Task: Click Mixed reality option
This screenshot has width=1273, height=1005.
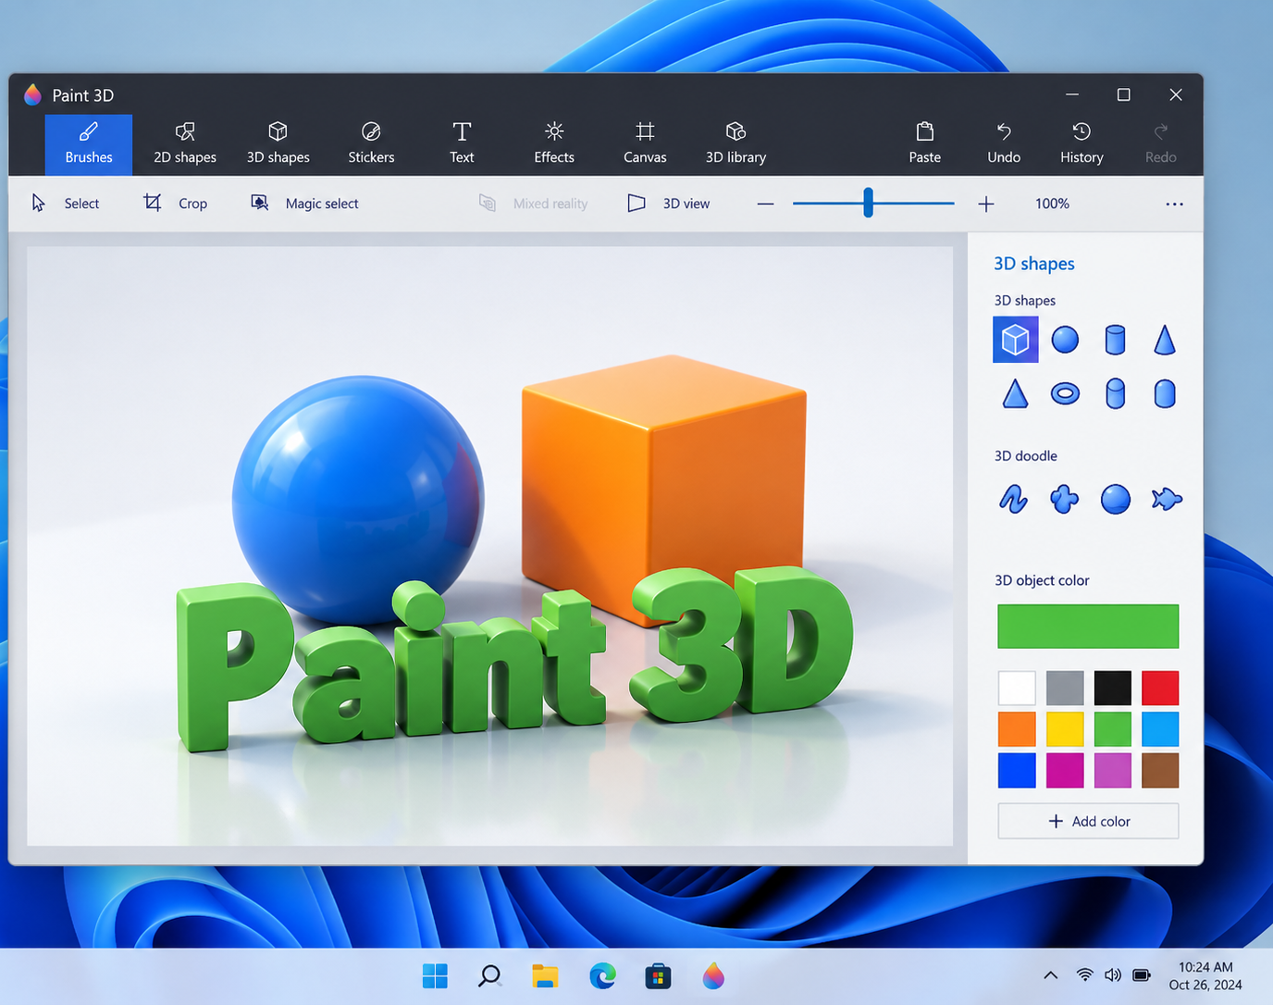Action: tap(533, 204)
